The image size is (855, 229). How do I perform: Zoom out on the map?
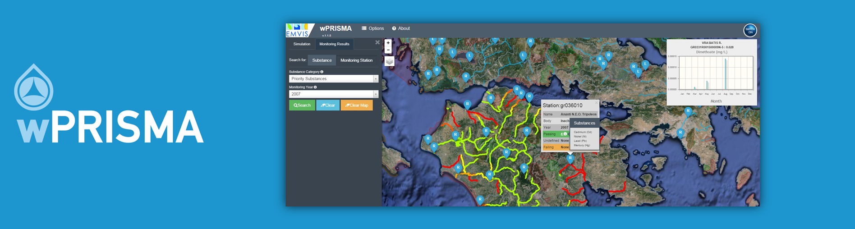tap(388, 50)
